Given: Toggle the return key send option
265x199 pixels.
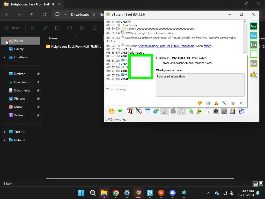Looking at the screenshot, I should click(182, 111).
